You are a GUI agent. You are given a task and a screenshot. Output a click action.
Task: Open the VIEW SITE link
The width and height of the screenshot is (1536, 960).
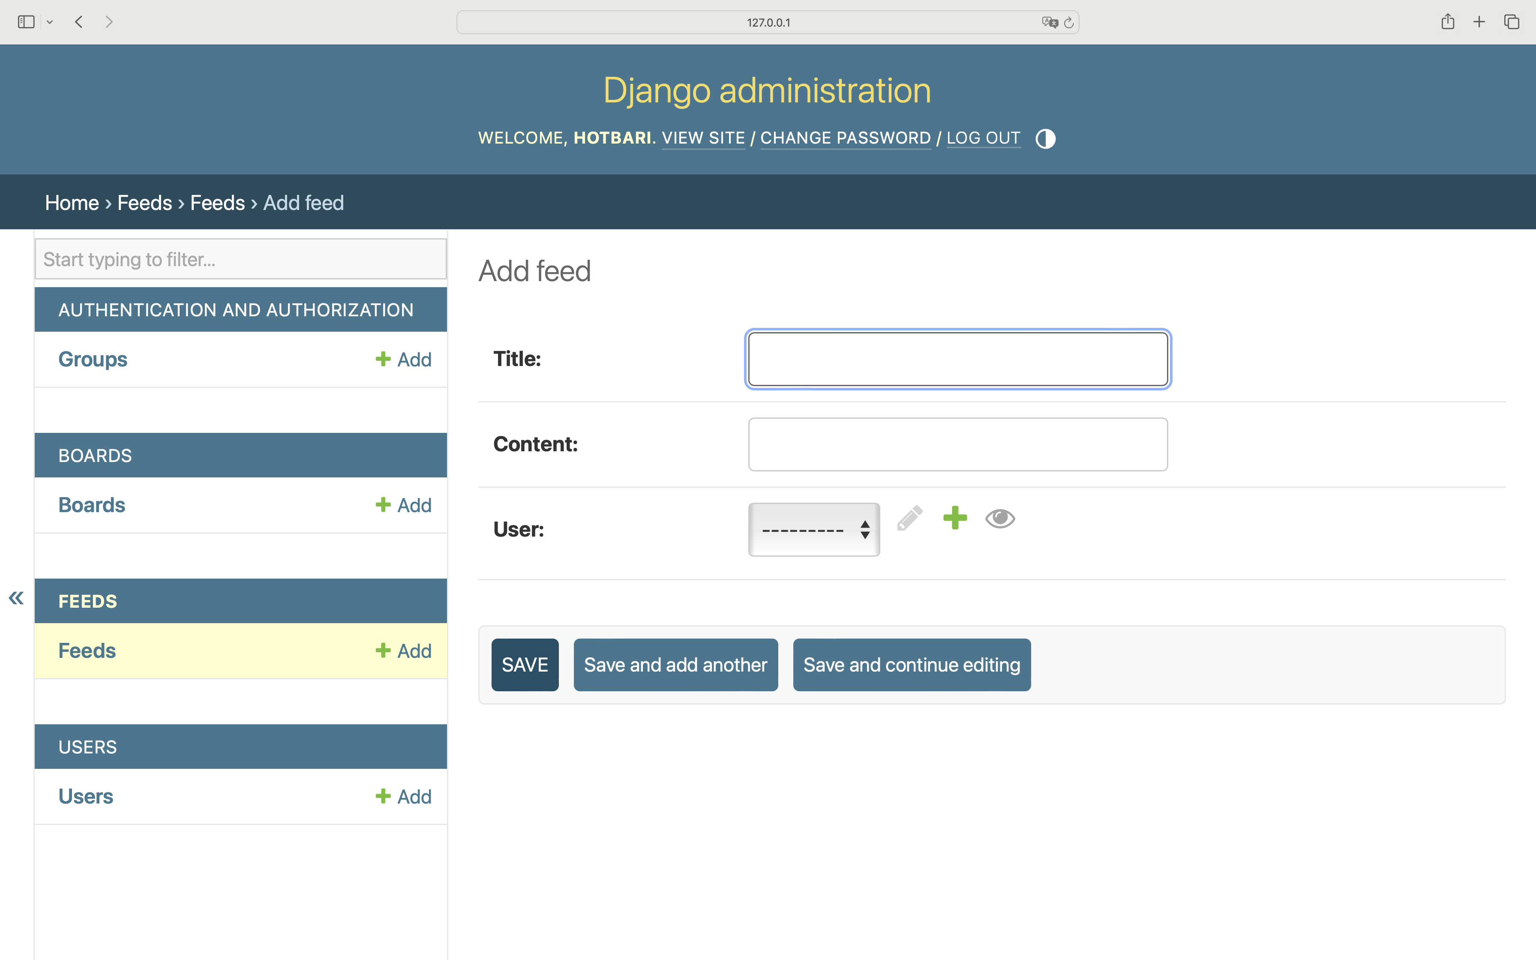(703, 138)
